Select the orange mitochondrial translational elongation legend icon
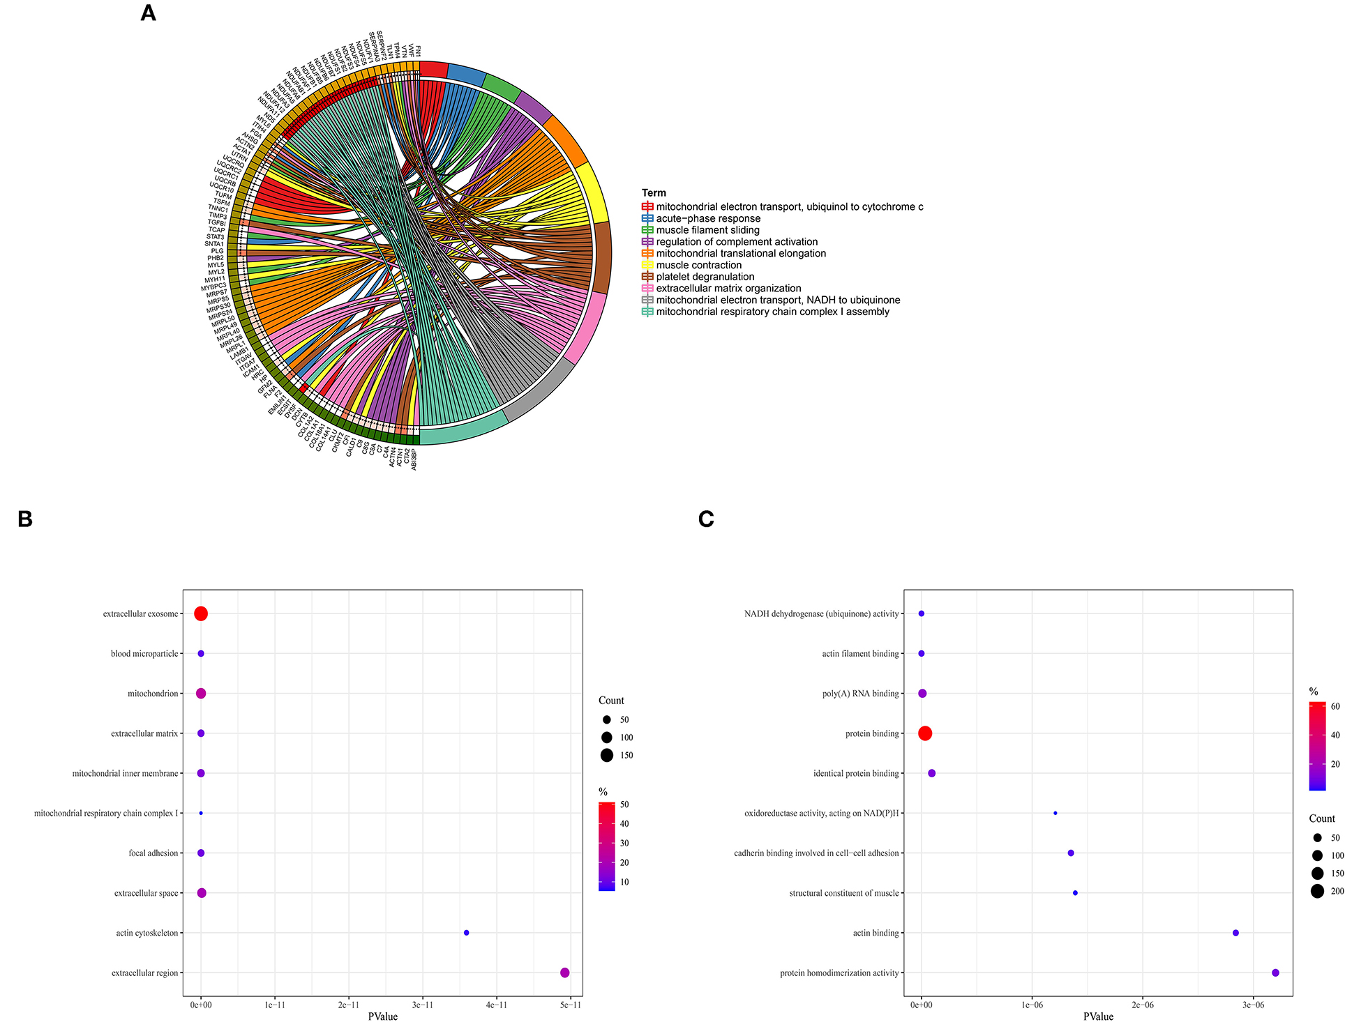This screenshot has height=1022, width=1345. tap(647, 254)
